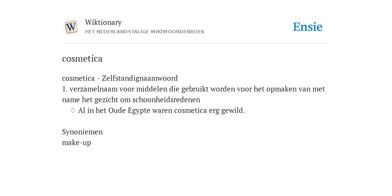Click the cosmetica heading

pos(82,59)
